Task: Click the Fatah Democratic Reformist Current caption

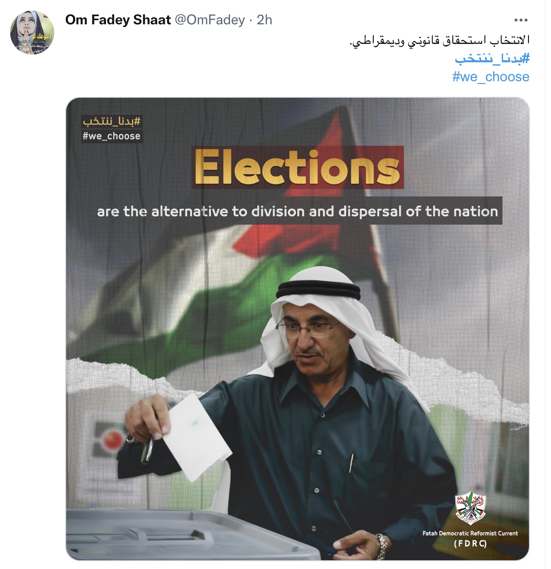Action: (470, 533)
